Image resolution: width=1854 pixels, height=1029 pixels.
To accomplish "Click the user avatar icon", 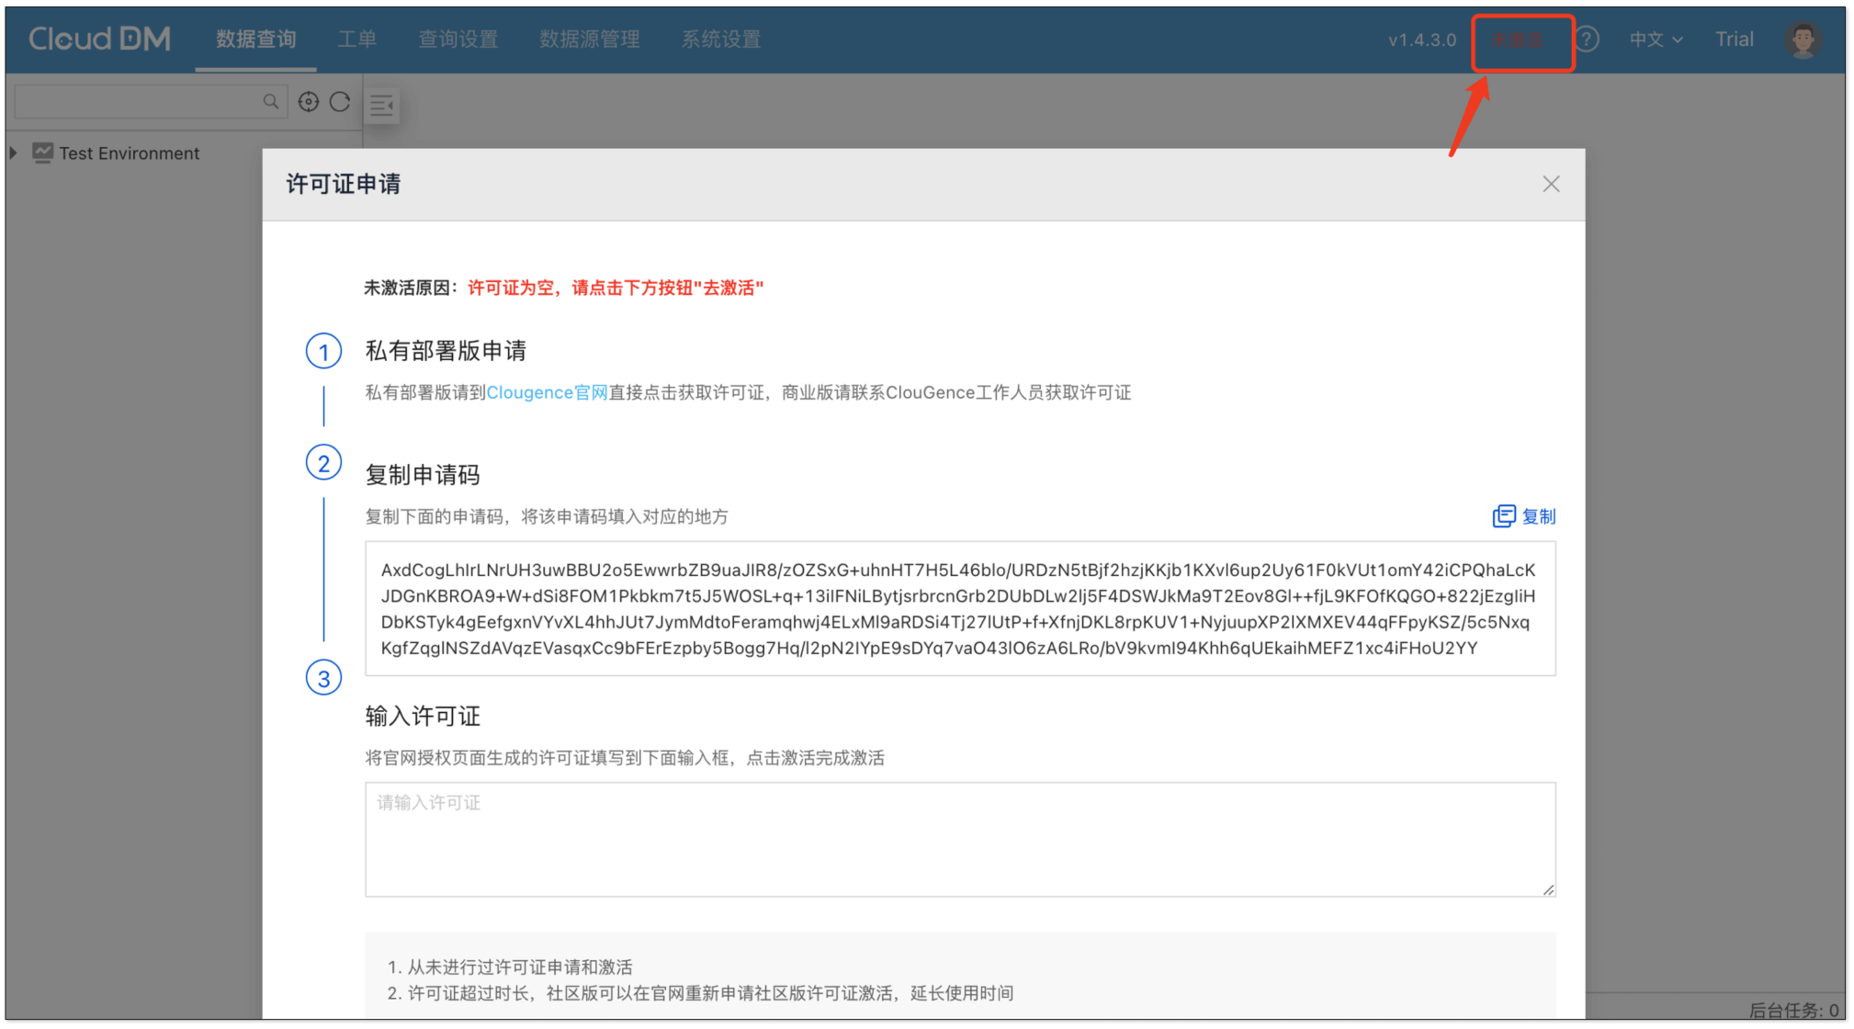I will tap(1803, 40).
